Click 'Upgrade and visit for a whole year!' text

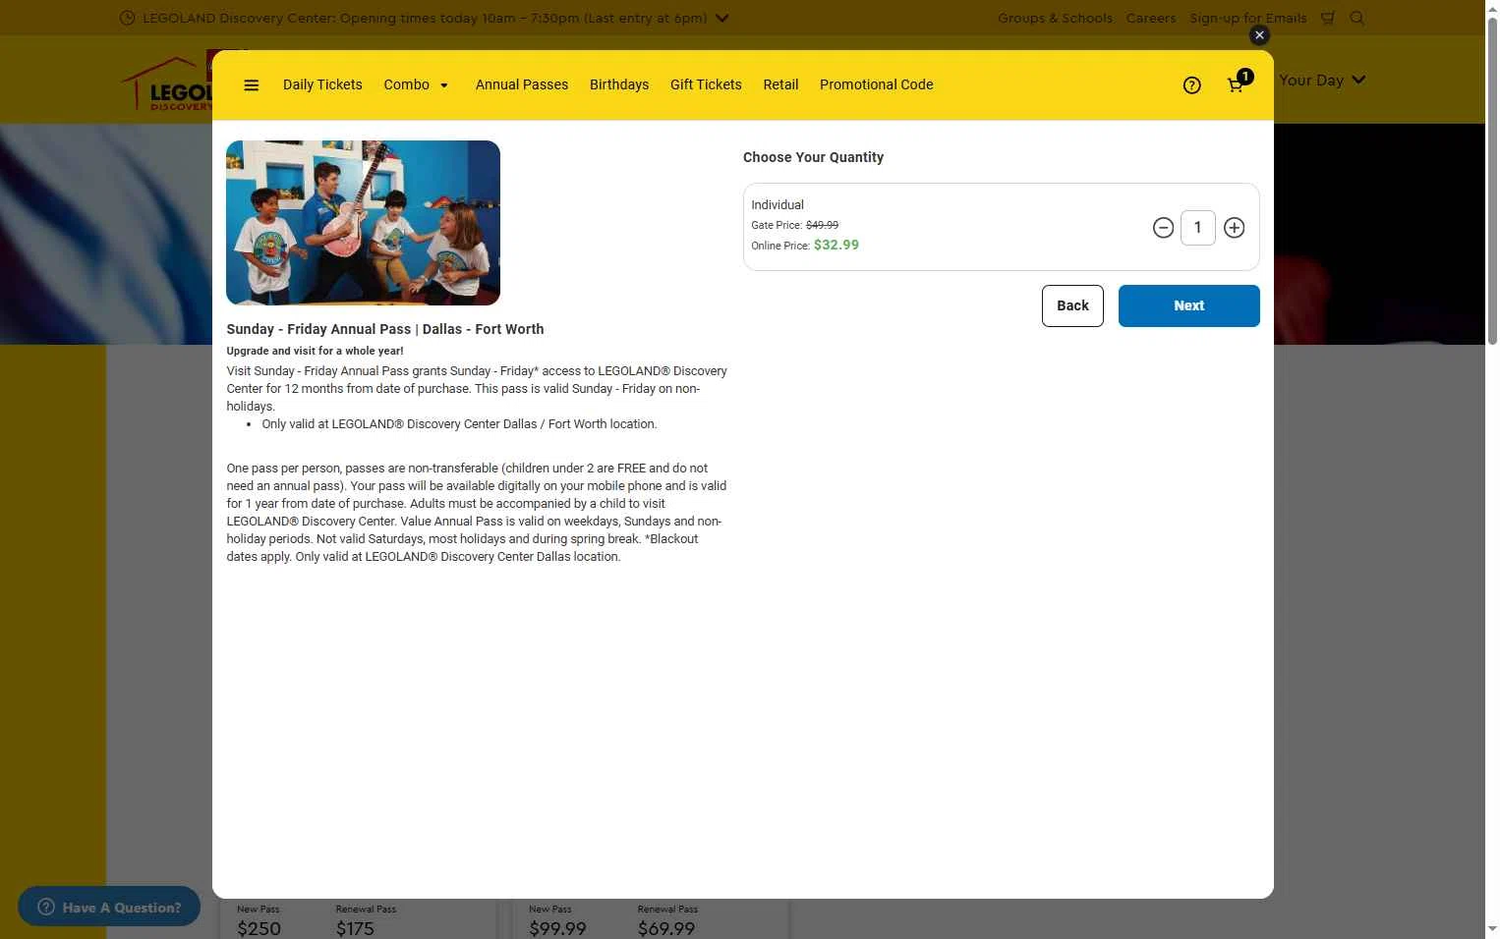315,351
